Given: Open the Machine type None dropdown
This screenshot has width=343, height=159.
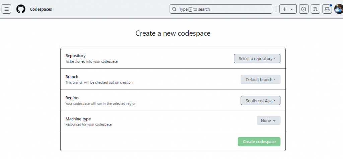Looking at the screenshot, I should [268, 121].
